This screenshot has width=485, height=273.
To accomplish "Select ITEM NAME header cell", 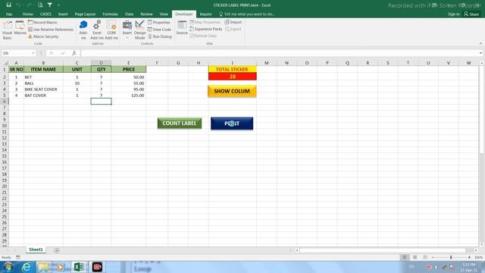I will pos(43,69).
